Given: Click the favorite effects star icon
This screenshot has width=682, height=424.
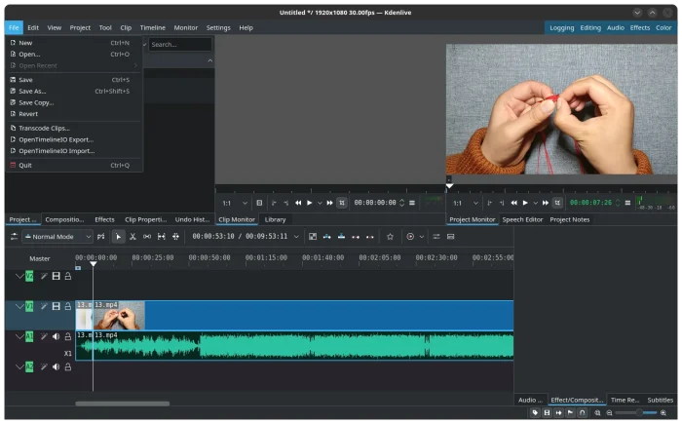Looking at the screenshot, I should pos(390,236).
